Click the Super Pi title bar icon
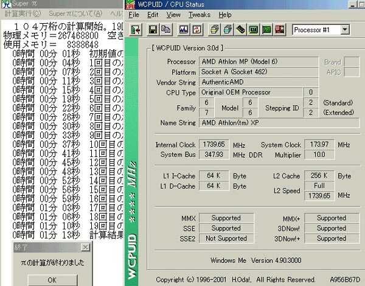 (5, 4)
